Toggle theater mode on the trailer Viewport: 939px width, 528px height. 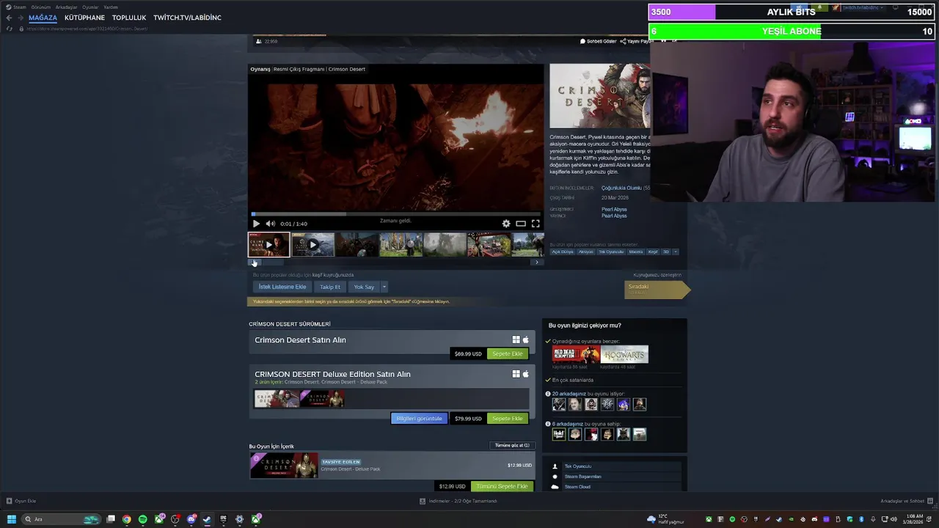521,224
